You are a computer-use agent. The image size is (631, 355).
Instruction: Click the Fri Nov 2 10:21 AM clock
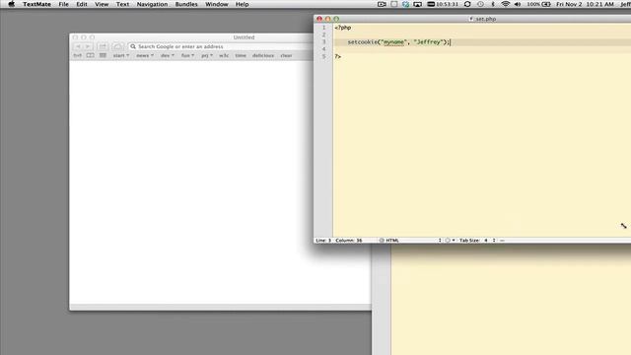click(x=585, y=4)
